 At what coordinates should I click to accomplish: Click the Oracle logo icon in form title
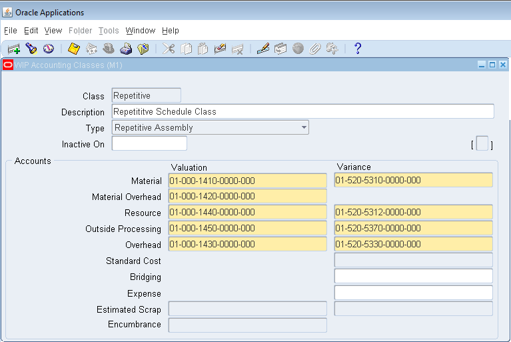8,65
